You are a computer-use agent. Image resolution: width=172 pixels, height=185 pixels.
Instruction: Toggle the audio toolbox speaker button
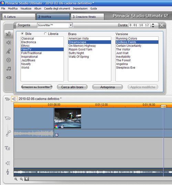click(14, 99)
